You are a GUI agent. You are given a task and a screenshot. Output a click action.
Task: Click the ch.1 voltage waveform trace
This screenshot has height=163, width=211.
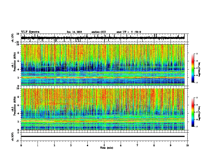(x=103, y=38)
